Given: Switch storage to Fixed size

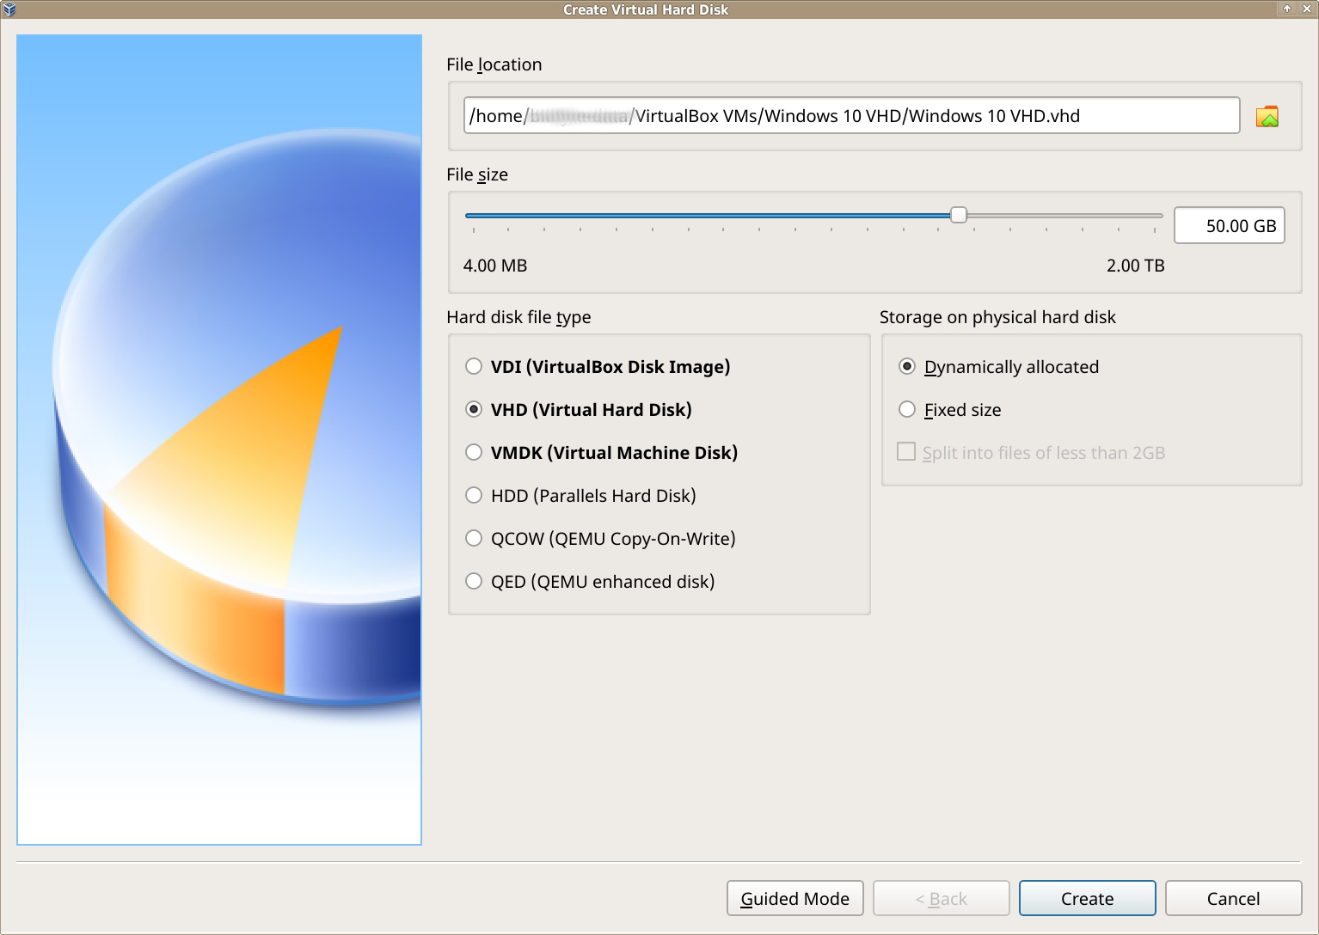Looking at the screenshot, I should pyautogui.click(x=907, y=410).
